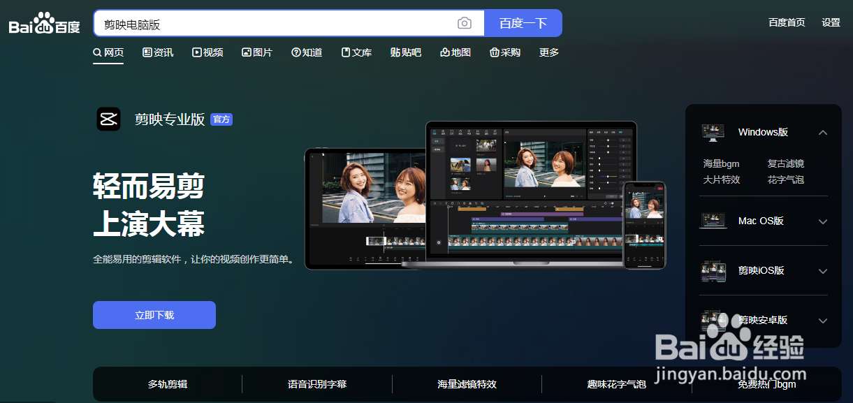Image resolution: width=853 pixels, height=403 pixels.
Task: Open 花字气泡 link
Action: click(x=786, y=179)
